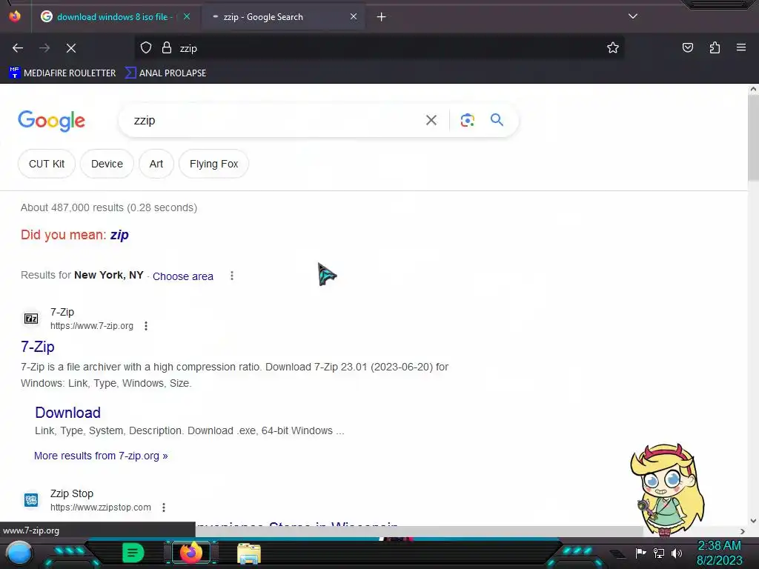
Task: Open File Explorer from taskbar
Action: [x=249, y=553]
